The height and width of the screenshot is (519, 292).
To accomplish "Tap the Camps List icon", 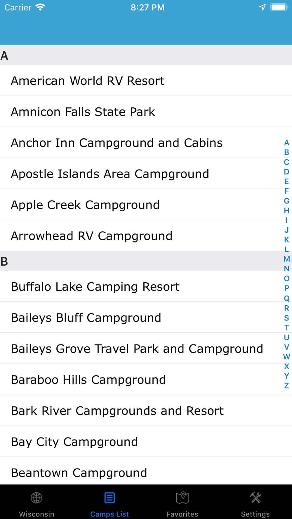I will point(109,498).
